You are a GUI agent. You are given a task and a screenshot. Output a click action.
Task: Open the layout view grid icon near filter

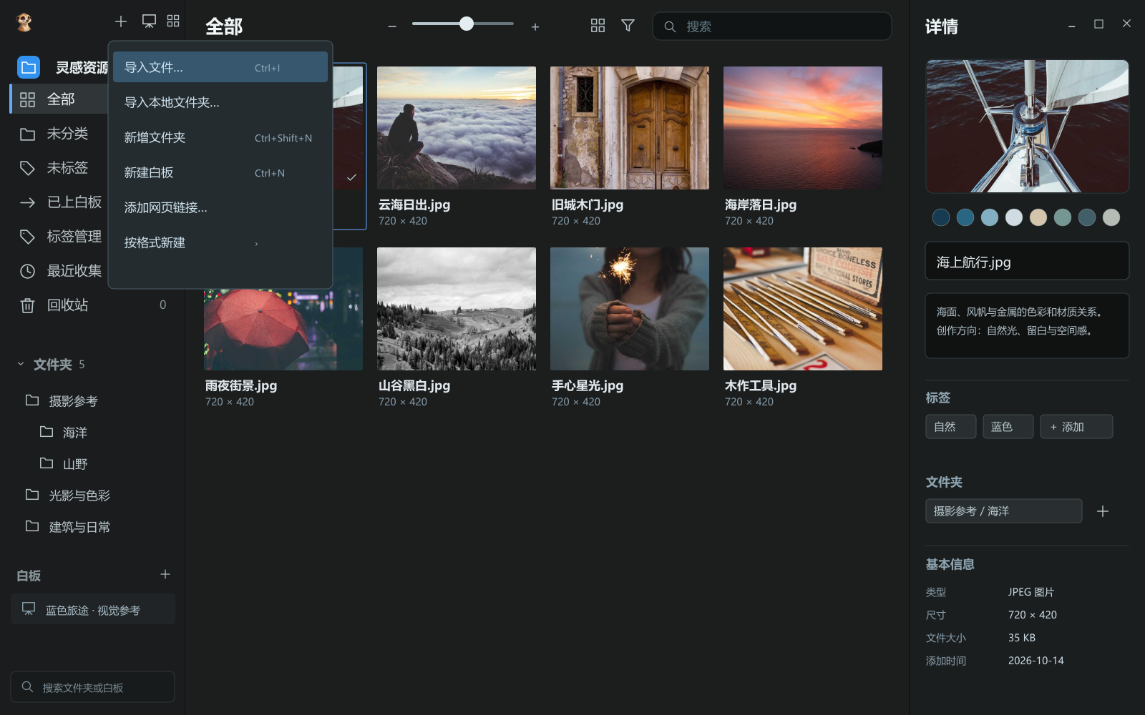click(598, 26)
